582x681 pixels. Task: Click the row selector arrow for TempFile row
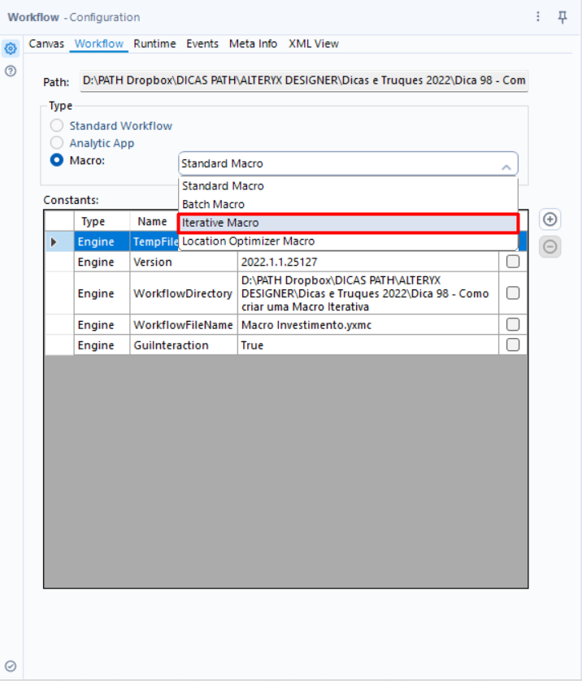click(54, 241)
